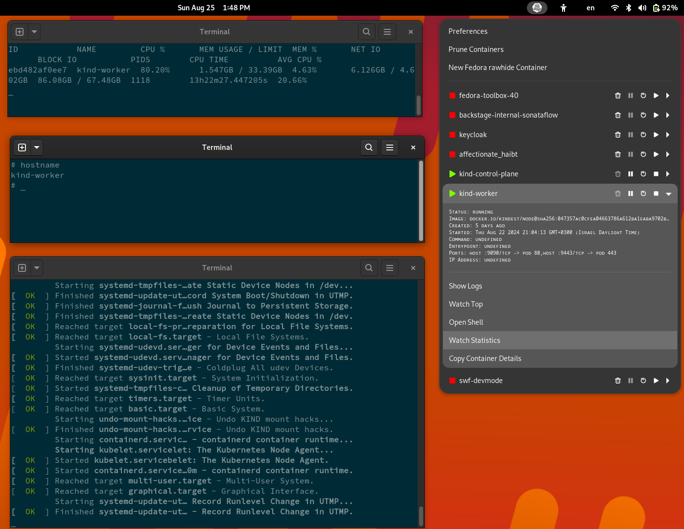The image size is (684, 529).
Task: Click the container extension icon in top bar
Action: [x=537, y=8]
